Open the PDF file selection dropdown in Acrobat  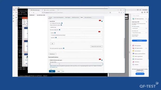(x=139, y=28)
